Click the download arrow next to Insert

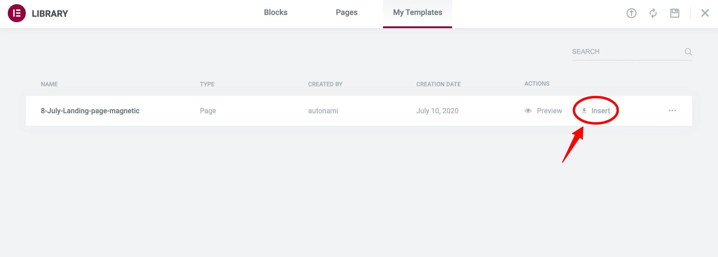(x=584, y=111)
